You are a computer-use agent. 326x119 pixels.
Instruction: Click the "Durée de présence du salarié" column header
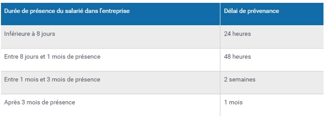coord(110,14)
